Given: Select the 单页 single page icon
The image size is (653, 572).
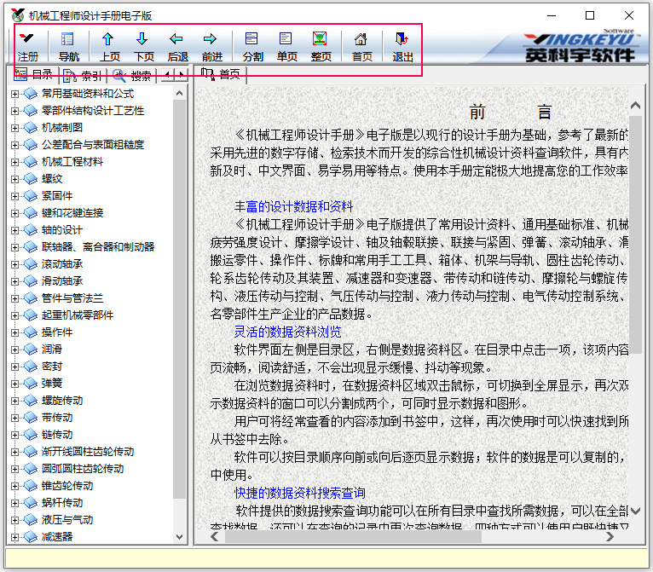Looking at the screenshot, I should click(286, 47).
